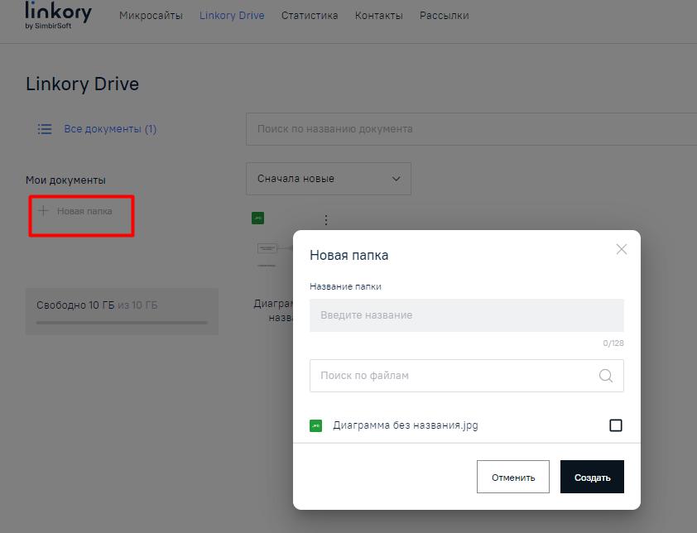Go to the Контакты section
The width and height of the screenshot is (697, 533).
tap(378, 15)
